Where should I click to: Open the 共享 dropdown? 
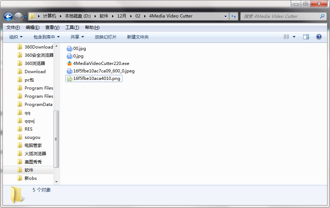tap(77, 37)
